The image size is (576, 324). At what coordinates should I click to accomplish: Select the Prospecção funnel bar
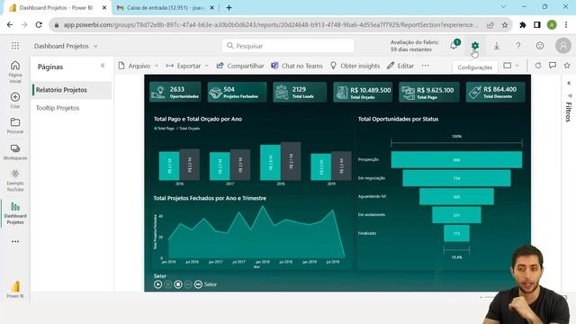pyautogui.click(x=456, y=160)
